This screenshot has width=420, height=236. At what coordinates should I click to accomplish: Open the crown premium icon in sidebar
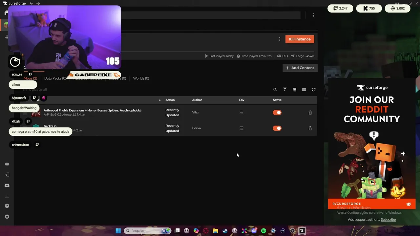7,164
